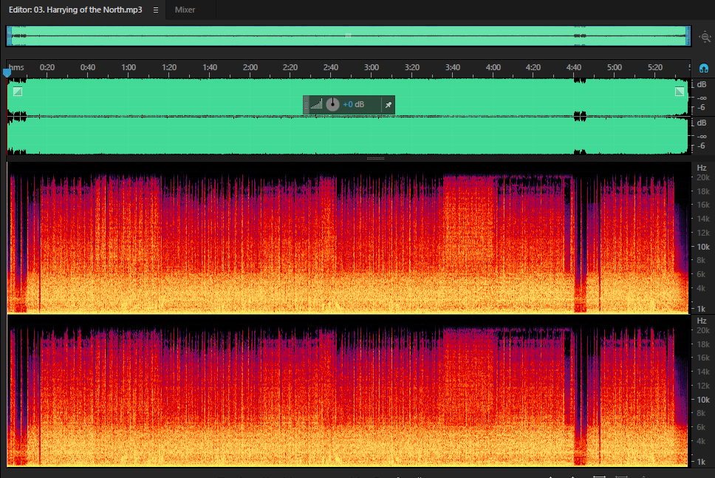Image resolution: width=715 pixels, height=478 pixels.
Task: Click the blue playhead marker at timeline start
Action: (x=7, y=72)
